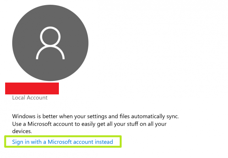Click the word 'Microsoft' in the blue link
The width and height of the screenshot is (228, 158).
[60, 142]
